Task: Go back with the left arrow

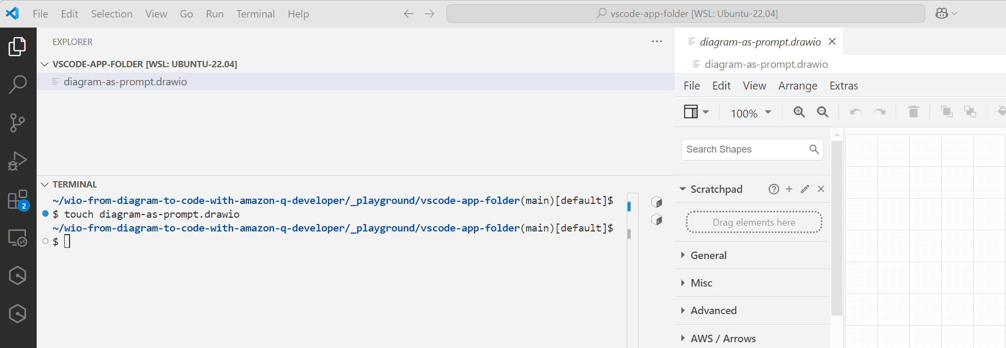Action: (x=408, y=14)
